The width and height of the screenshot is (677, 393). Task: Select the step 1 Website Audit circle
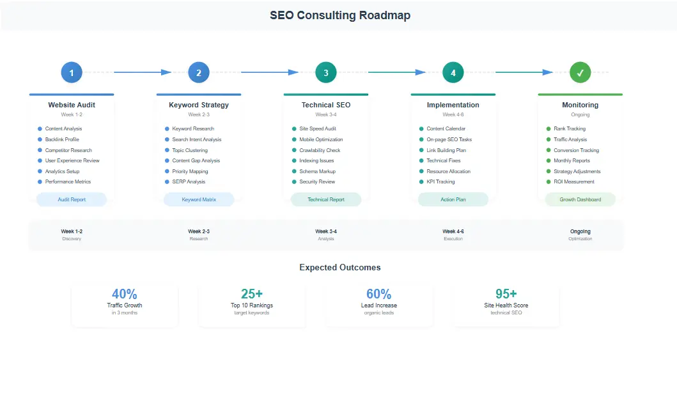click(71, 72)
